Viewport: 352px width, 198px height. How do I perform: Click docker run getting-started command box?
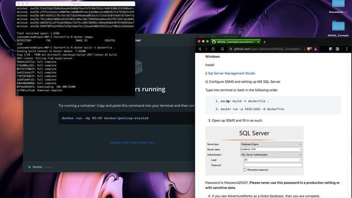coord(127,118)
